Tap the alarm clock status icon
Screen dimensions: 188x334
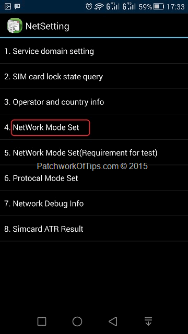pos(89,7)
